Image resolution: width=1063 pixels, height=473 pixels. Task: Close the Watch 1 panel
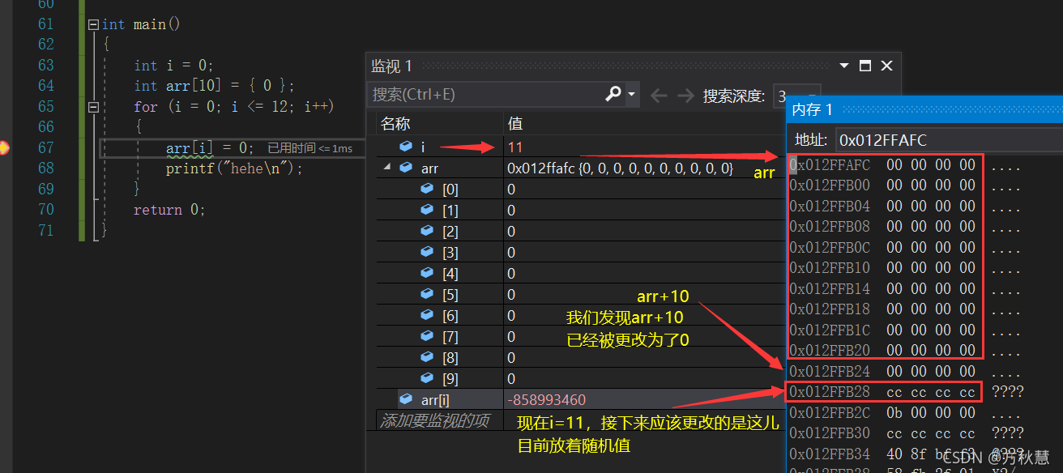[886, 66]
